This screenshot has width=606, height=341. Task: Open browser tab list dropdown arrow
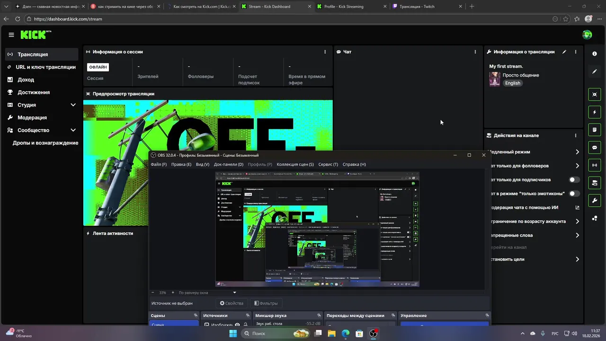pyautogui.click(x=6, y=7)
